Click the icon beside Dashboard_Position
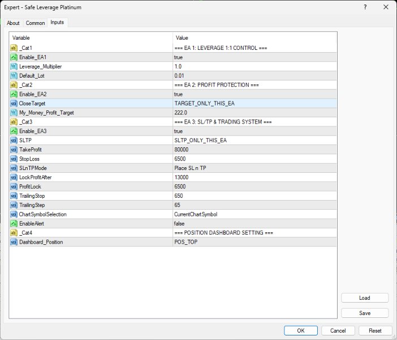This screenshot has width=397, height=340. point(14,242)
